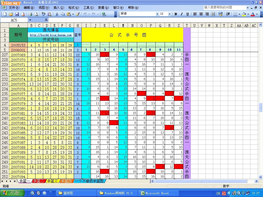Align text right
The height and width of the screenshot is (197, 263).
pos(207,14)
